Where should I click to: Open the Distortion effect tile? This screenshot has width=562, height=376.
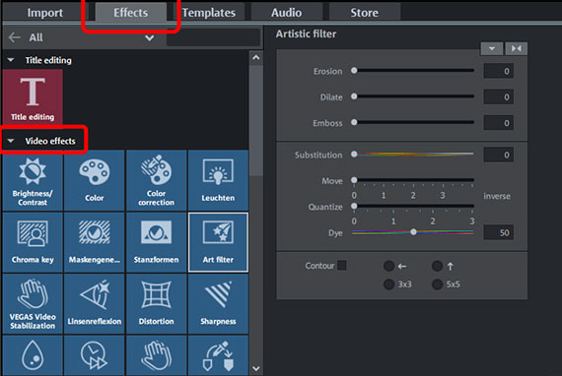[156, 304]
